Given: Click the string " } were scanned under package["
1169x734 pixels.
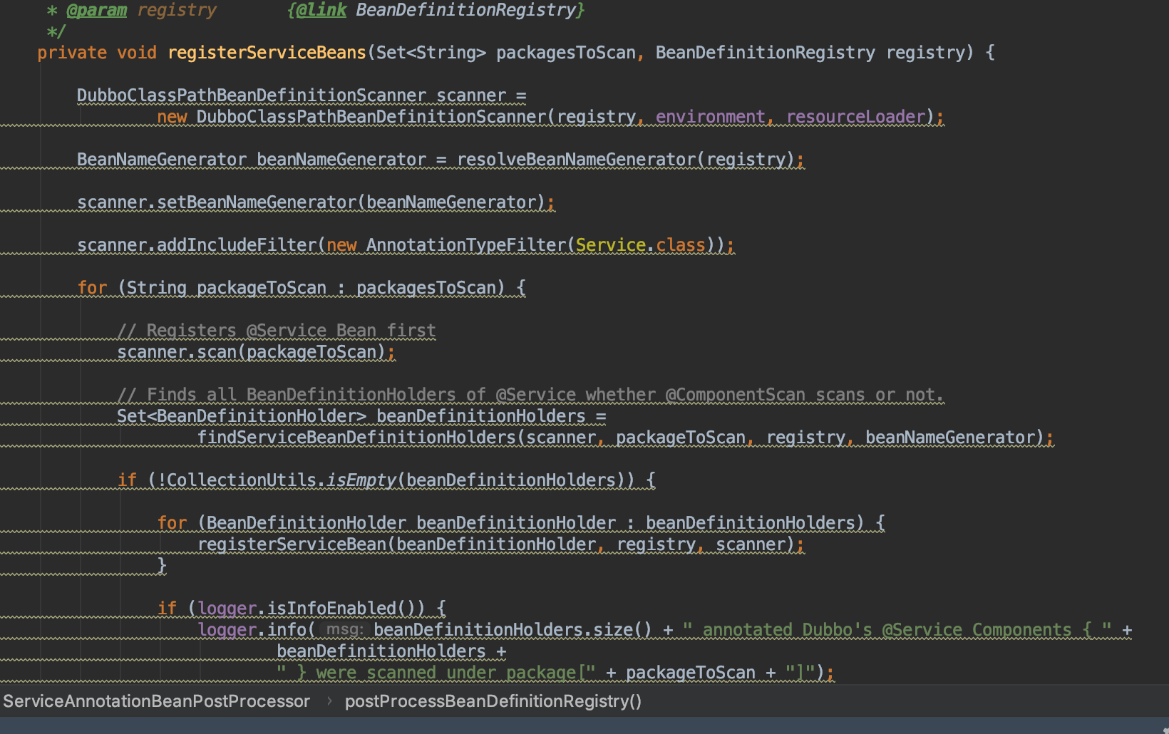Looking at the screenshot, I should pyautogui.click(x=436, y=673).
